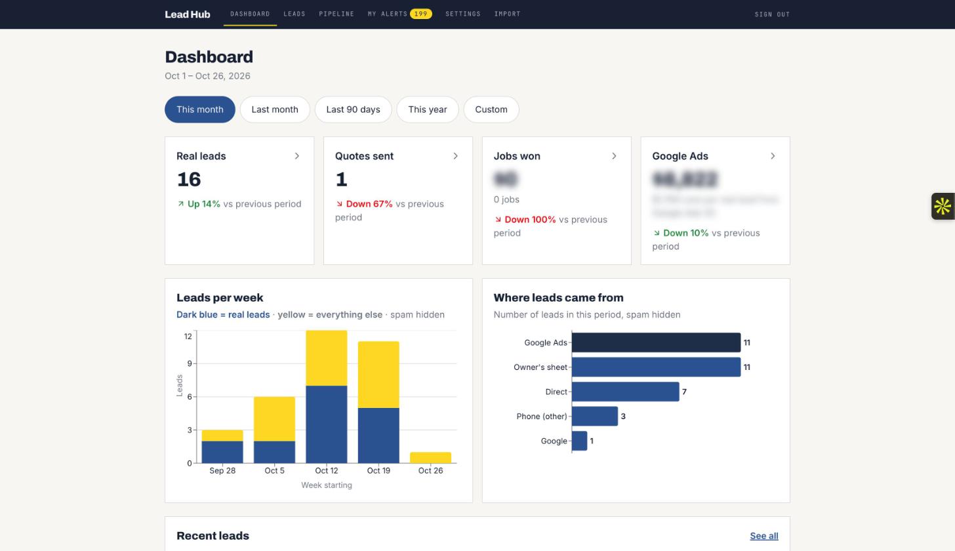Image resolution: width=955 pixels, height=551 pixels.
Task: Click the Oct 26 week bar
Action: (x=430, y=458)
